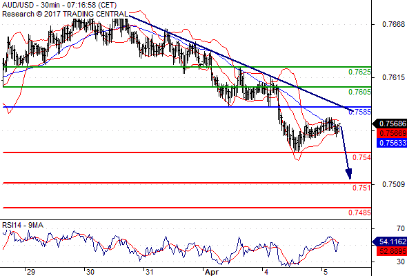Select the 0.7485 red support label
Viewport: 407px width, 276px height.
click(359, 213)
